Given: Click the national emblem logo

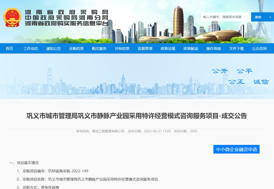Looking at the screenshot, I should pyautogui.click(x=12, y=17).
